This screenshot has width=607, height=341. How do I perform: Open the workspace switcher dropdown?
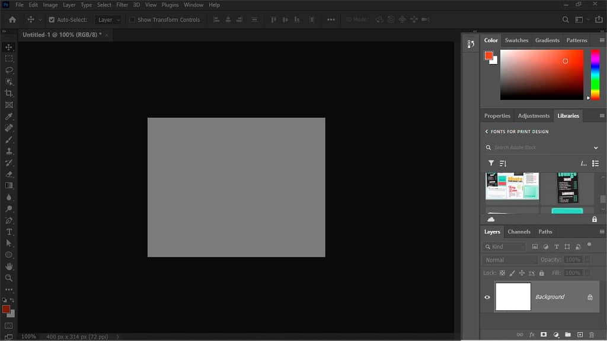click(x=581, y=20)
